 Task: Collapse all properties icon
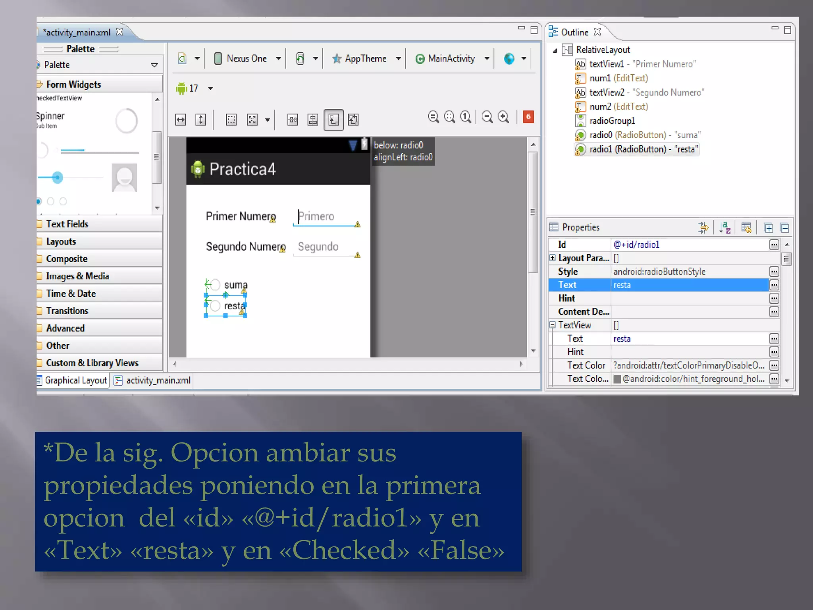[x=785, y=228]
